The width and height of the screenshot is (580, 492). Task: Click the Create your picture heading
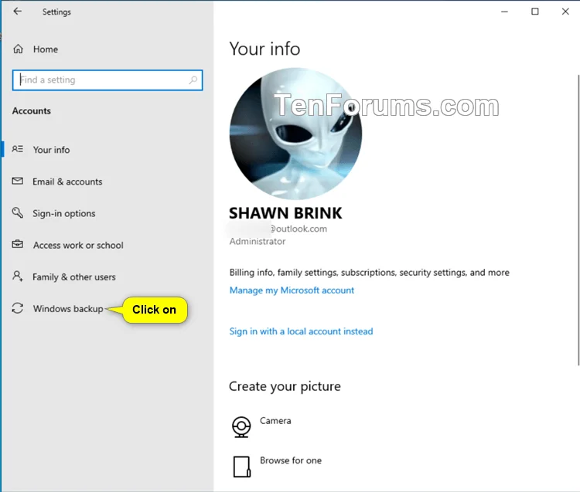pyautogui.click(x=285, y=386)
